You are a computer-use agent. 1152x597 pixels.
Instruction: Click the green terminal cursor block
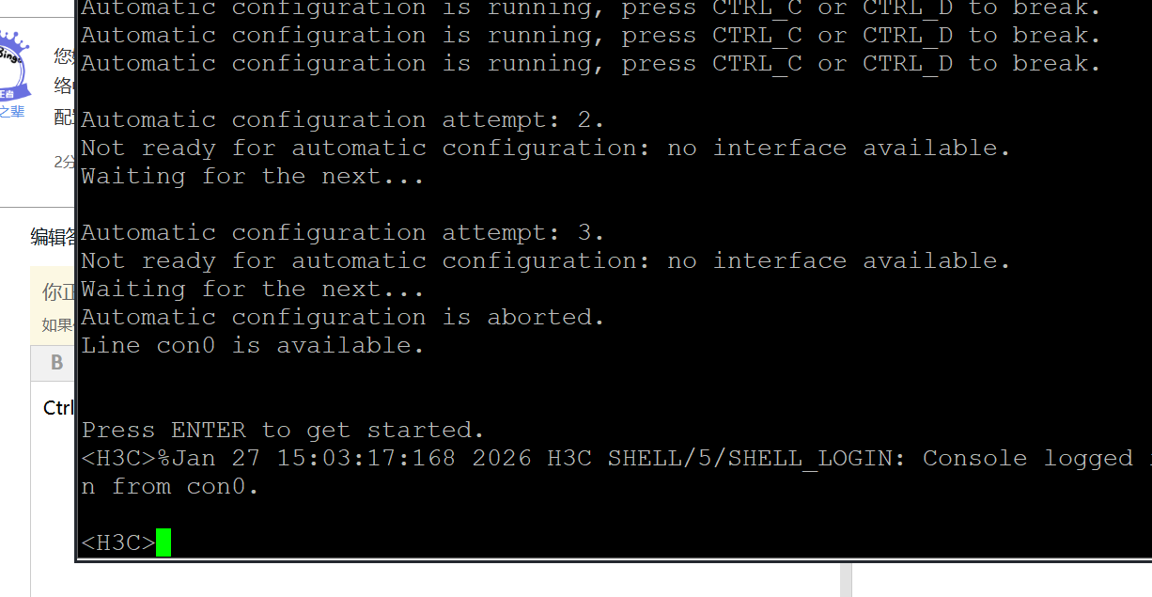[163, 542]
